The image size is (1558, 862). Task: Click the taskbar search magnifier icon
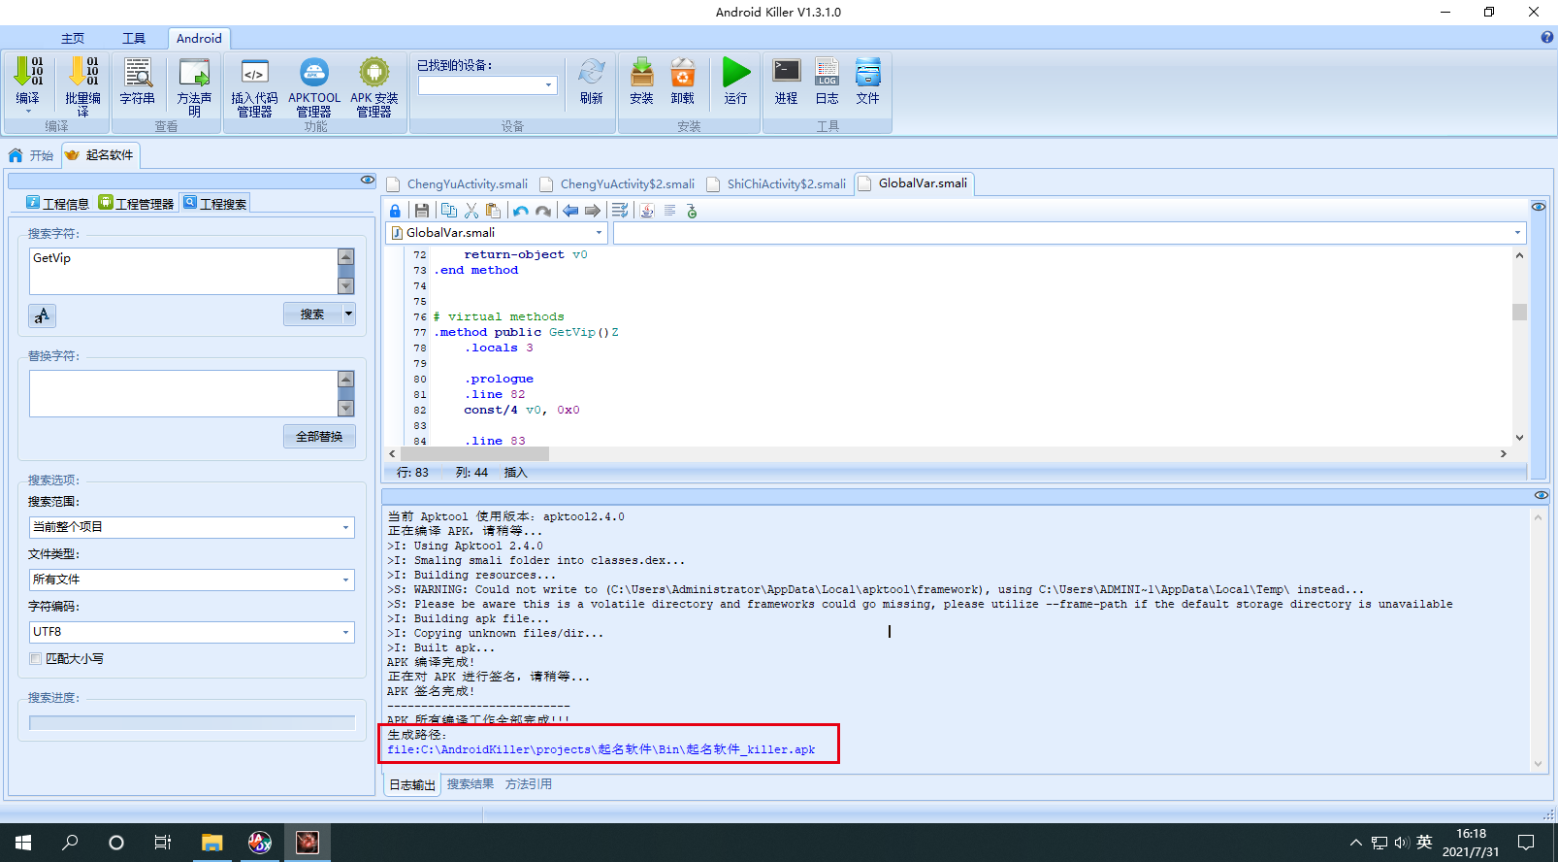click(70, 843)
